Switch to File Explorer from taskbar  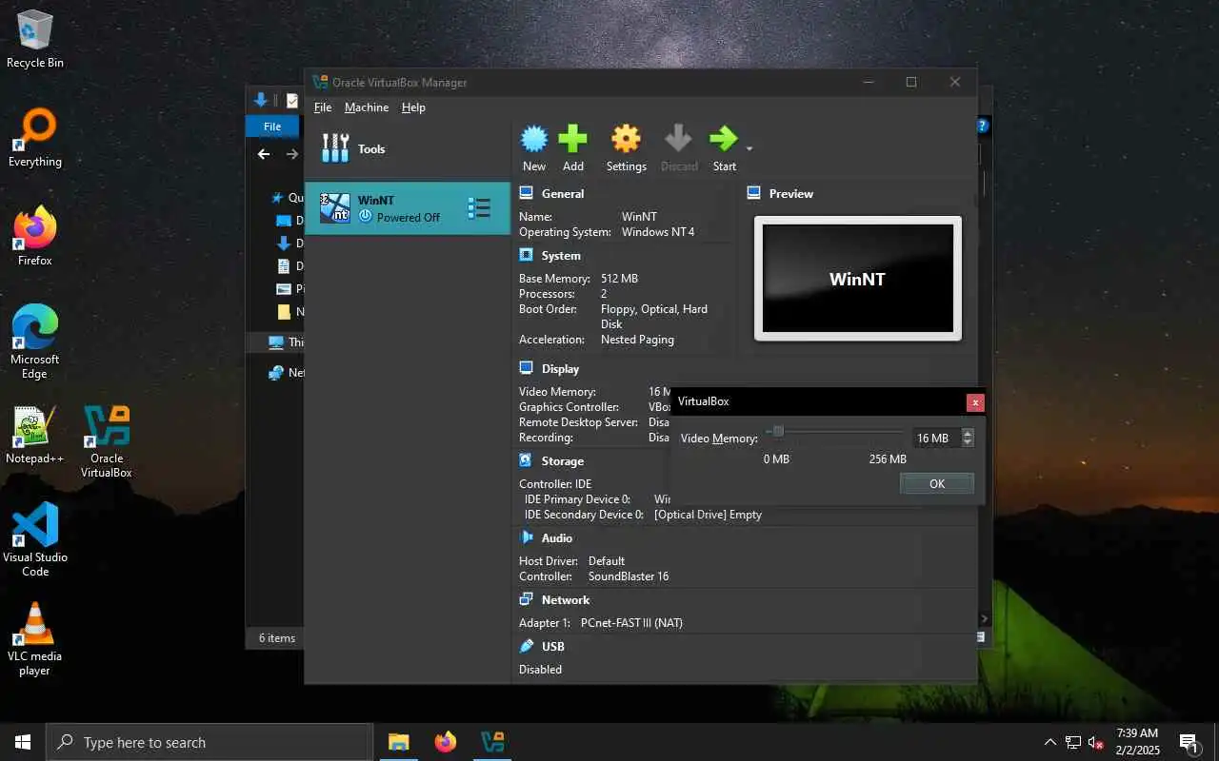point(398,742)
